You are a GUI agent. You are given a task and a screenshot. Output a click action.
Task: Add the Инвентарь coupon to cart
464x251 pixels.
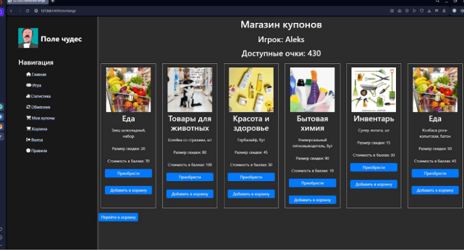coord(374,184)
